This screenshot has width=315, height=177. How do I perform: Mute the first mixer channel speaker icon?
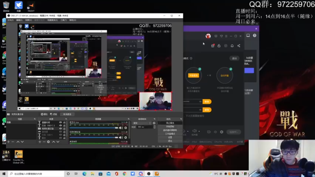(x=121, y=128)
